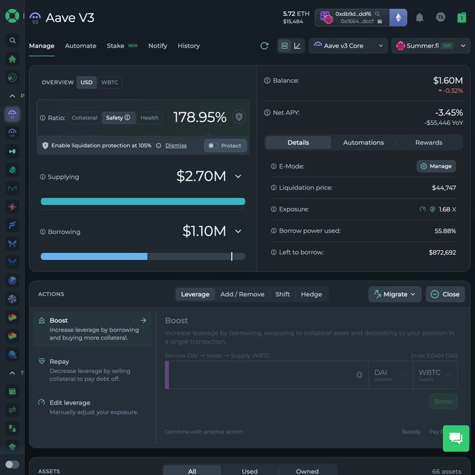Select the Shift actions tab
Screen dimensions: 475x475
282,294
